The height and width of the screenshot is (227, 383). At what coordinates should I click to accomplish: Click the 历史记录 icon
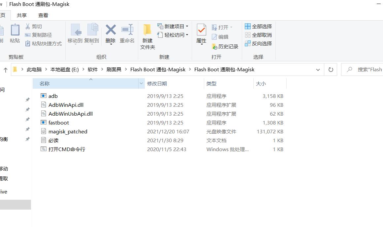coord(225,46)
